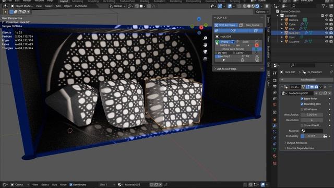Open Render properties tab

coord(275,80)
